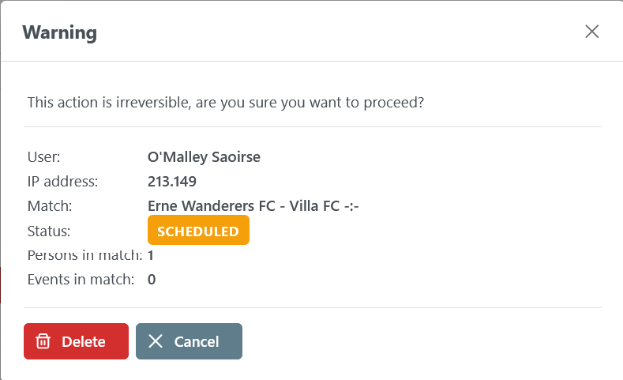
Task: Click the 'Persons in match:' label
Action: point(85,255)
